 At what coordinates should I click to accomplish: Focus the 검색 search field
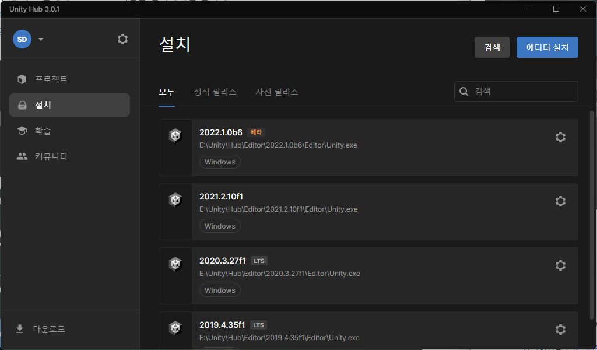point(516,92)
